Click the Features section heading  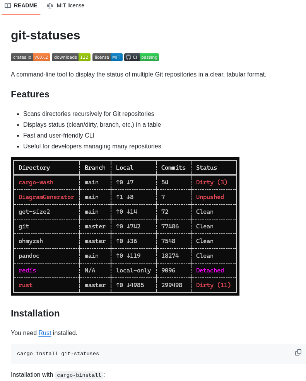(x=30, y=94)
